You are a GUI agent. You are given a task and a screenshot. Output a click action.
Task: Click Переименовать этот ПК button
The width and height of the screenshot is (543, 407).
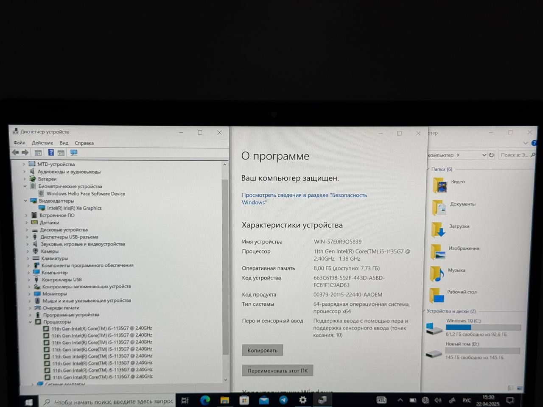click(x=277, y=371)
